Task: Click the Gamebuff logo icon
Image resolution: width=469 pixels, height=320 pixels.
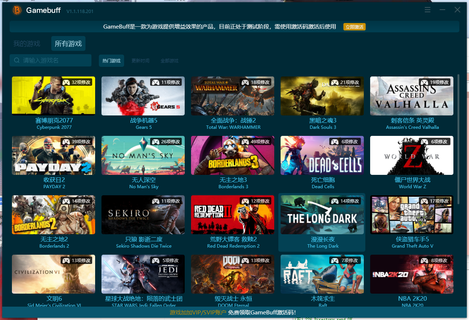Action: click(17, 10)
